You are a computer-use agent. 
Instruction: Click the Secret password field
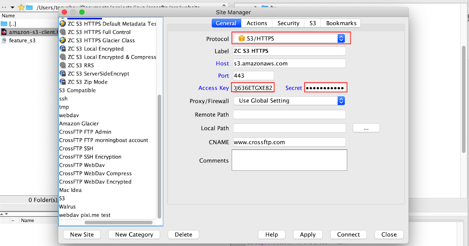click(x=326, y=88)
